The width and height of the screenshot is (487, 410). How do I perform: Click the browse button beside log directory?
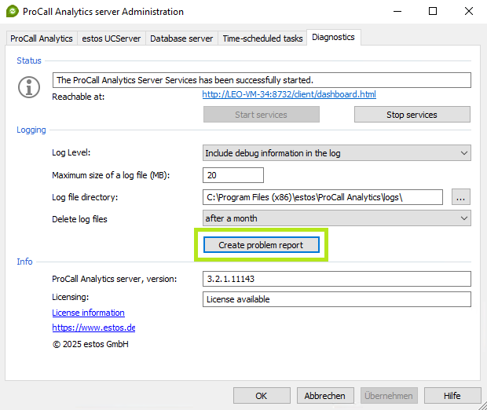(460, 198)
